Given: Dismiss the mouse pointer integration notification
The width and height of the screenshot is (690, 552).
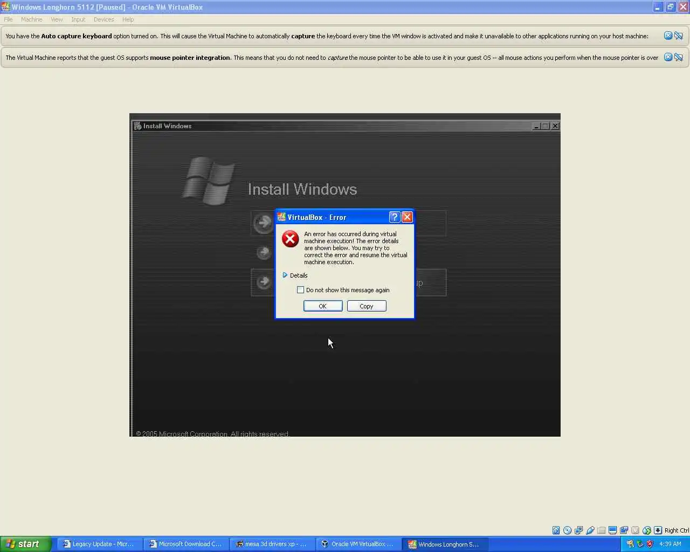Looking at the screenshot, I should click(668, 57).
